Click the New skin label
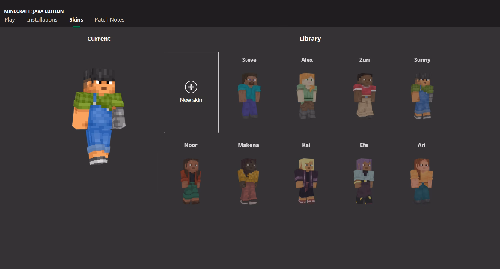Viewport: 500px width, 269px height. click(191, 100)
